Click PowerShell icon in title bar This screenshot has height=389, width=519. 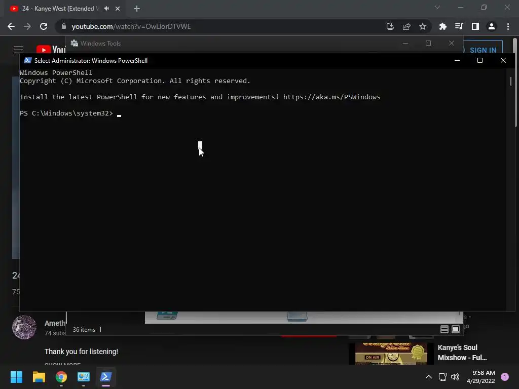(28, 61)
